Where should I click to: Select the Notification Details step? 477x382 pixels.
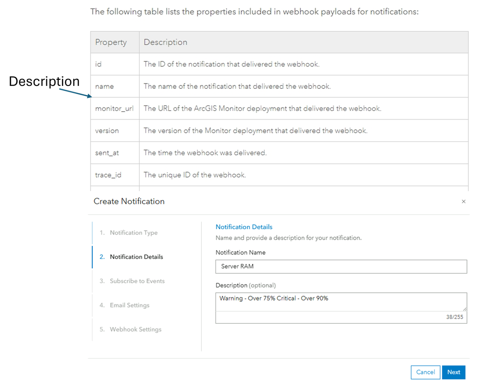136,257
